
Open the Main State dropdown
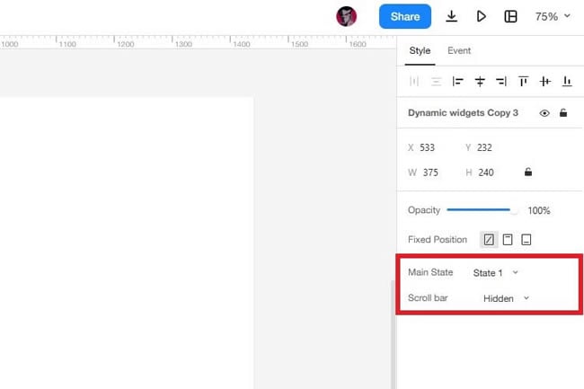(x=495, y=273)
